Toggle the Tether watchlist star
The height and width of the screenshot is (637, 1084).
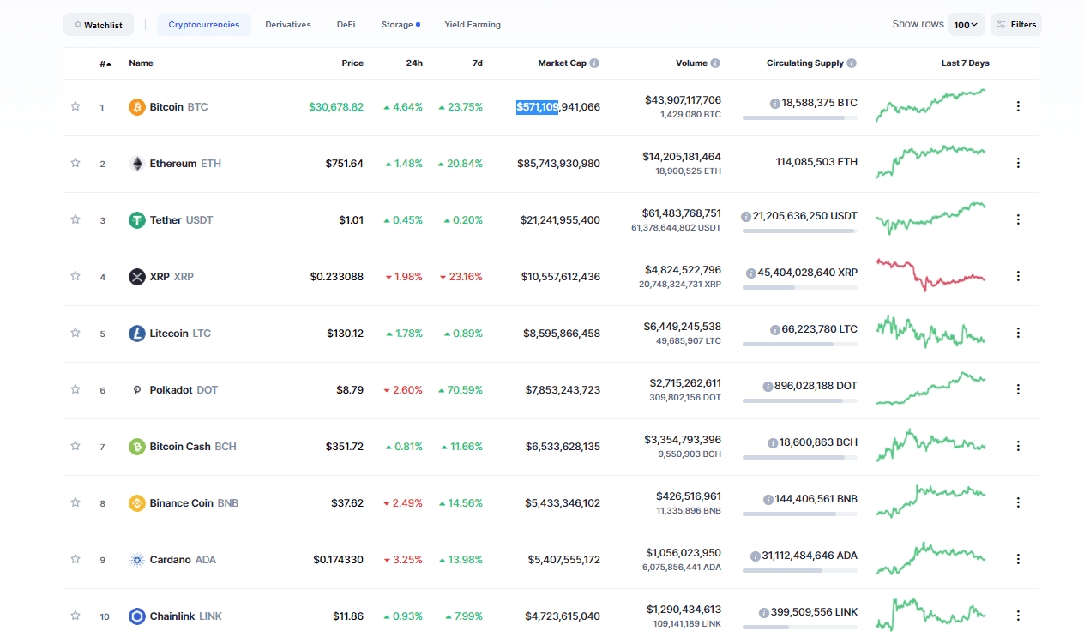click(x=75, y=219)
